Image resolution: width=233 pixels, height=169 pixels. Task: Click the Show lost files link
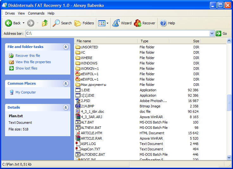26,68
